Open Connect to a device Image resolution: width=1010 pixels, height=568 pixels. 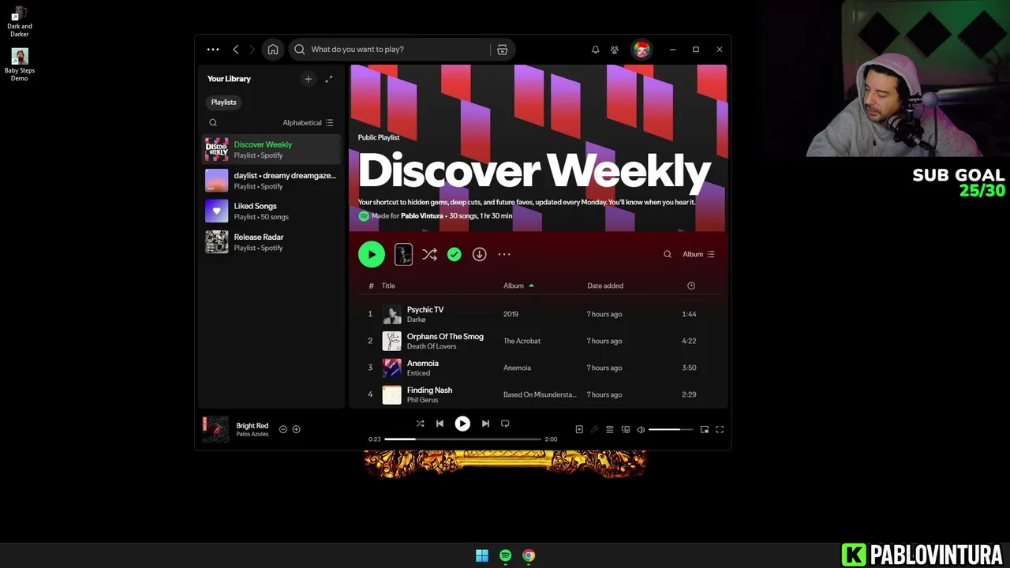(x=626, y=429)
